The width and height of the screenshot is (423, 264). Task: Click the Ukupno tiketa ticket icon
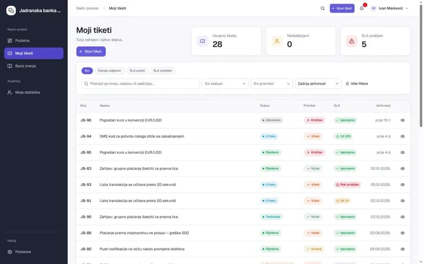tap(202, 41)
